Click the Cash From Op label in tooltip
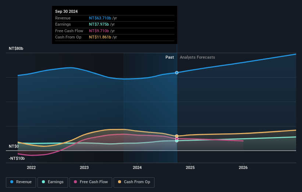302x192 pixels. [x=68, y=37]
